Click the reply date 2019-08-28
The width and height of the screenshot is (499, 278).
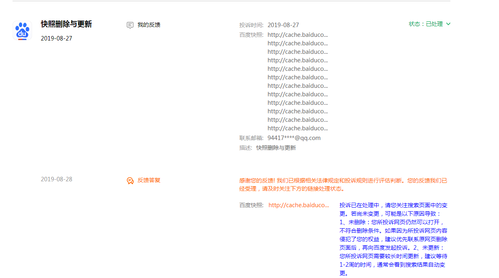click(56, 179)
